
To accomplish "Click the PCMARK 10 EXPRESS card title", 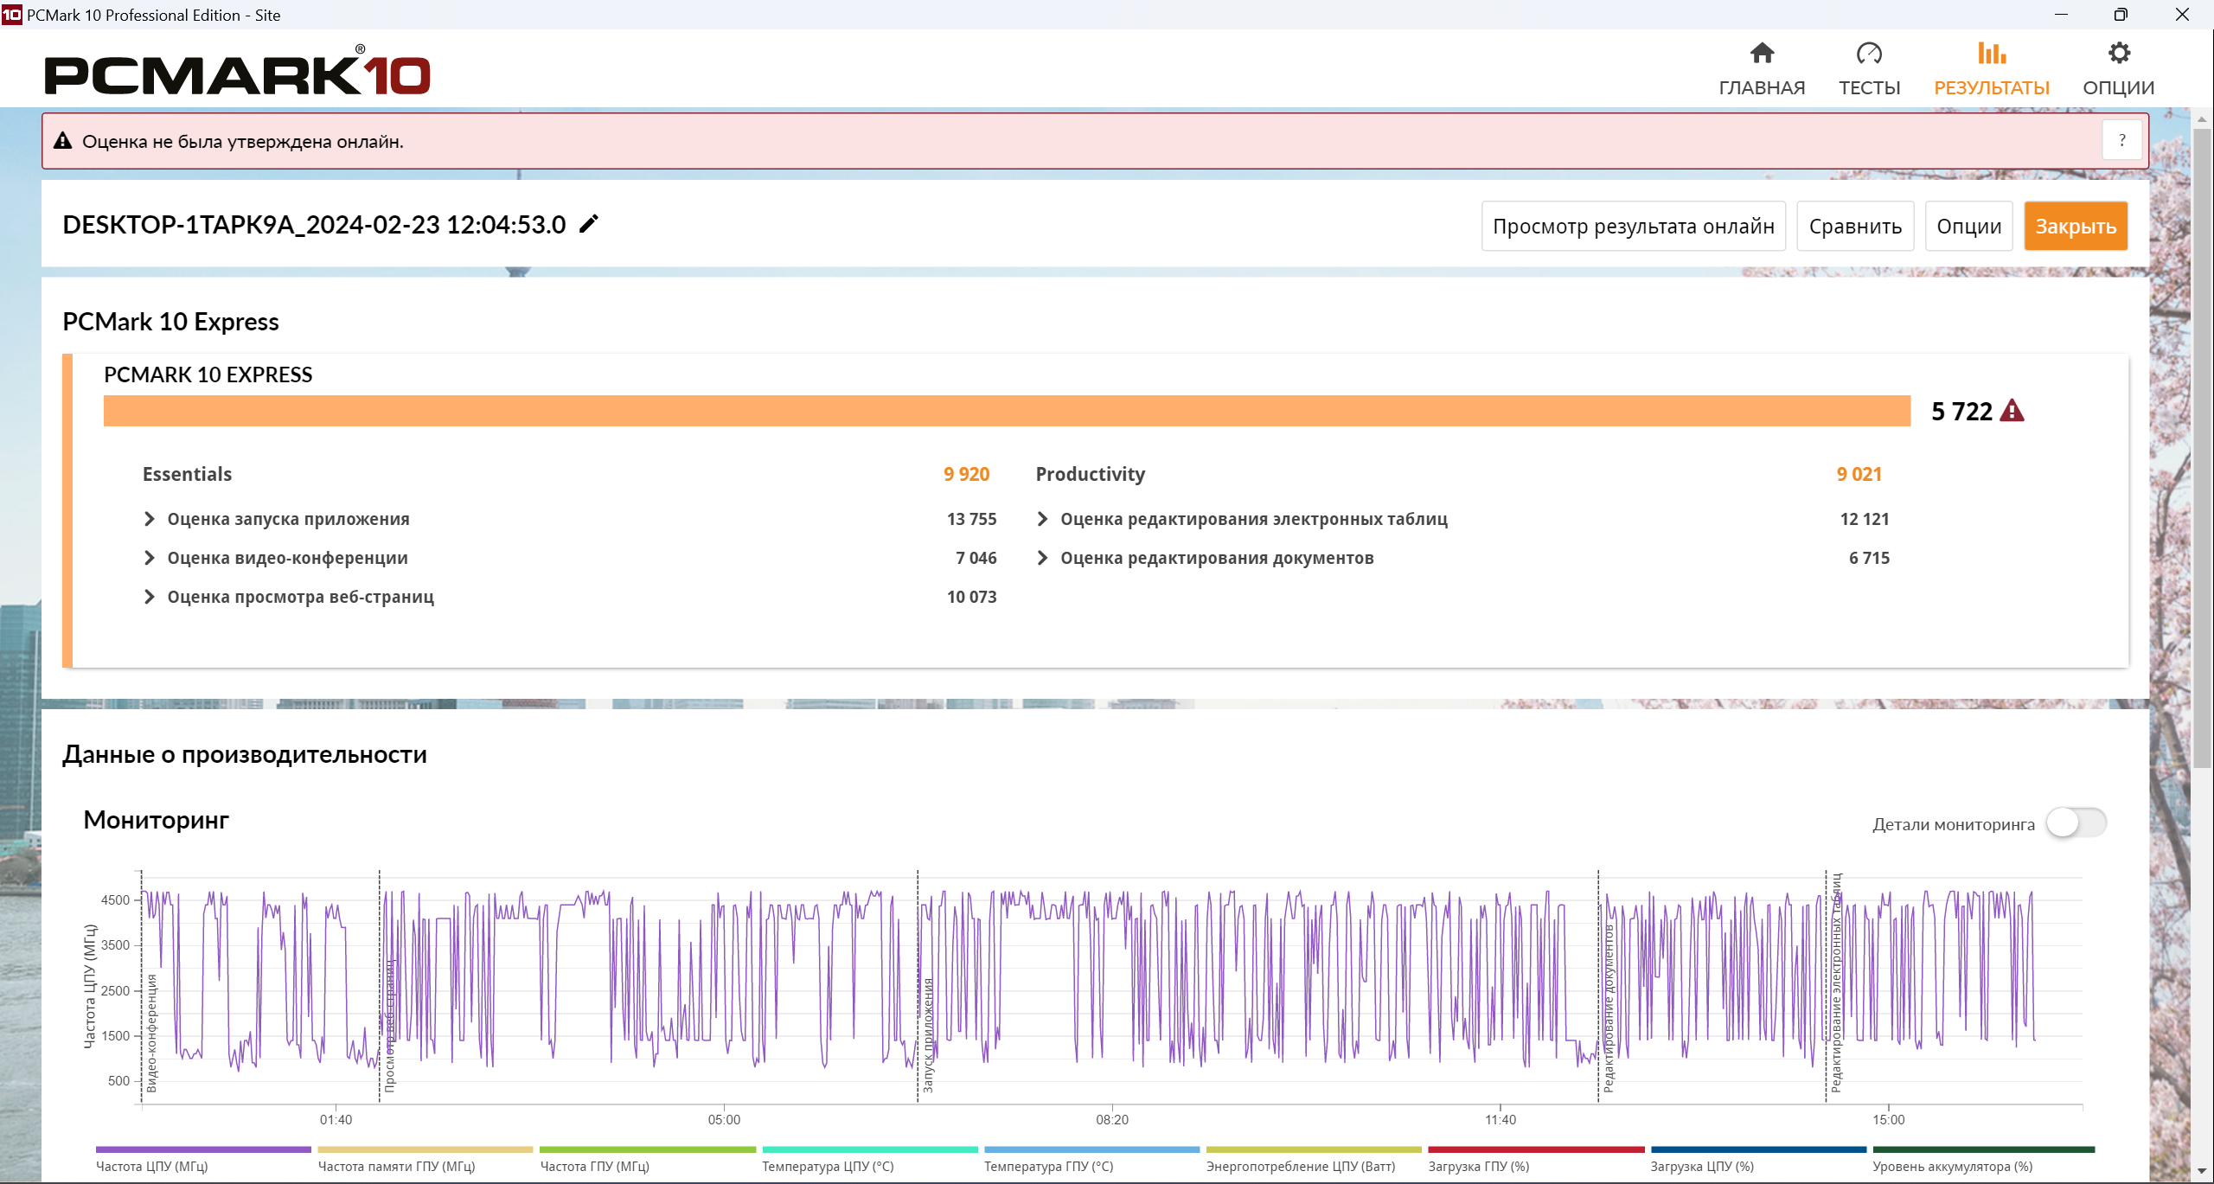I will (208, 374).
